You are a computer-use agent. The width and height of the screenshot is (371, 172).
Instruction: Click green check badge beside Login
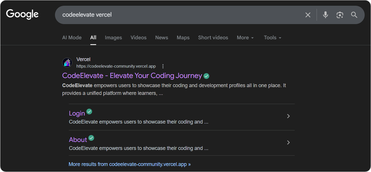coord(89,112)
